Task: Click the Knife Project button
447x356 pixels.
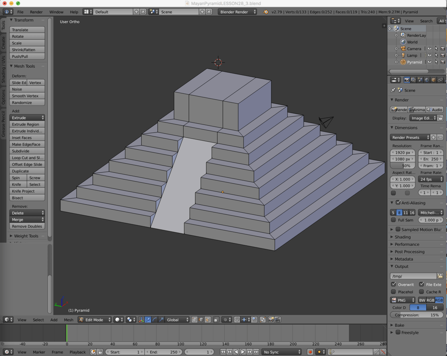Action: coord(27,191)
